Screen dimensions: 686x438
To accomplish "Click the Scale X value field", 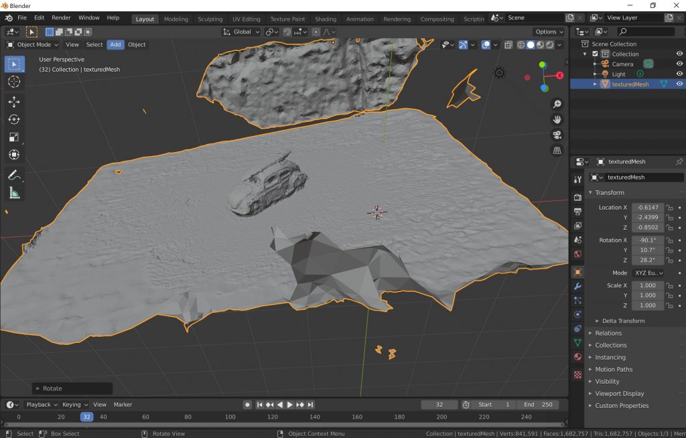I will tap(647, 285).
